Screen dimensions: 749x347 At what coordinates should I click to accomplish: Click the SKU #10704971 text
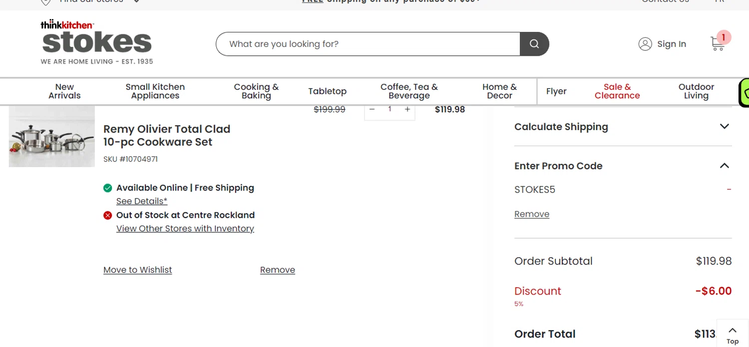[x=130, y=160]
